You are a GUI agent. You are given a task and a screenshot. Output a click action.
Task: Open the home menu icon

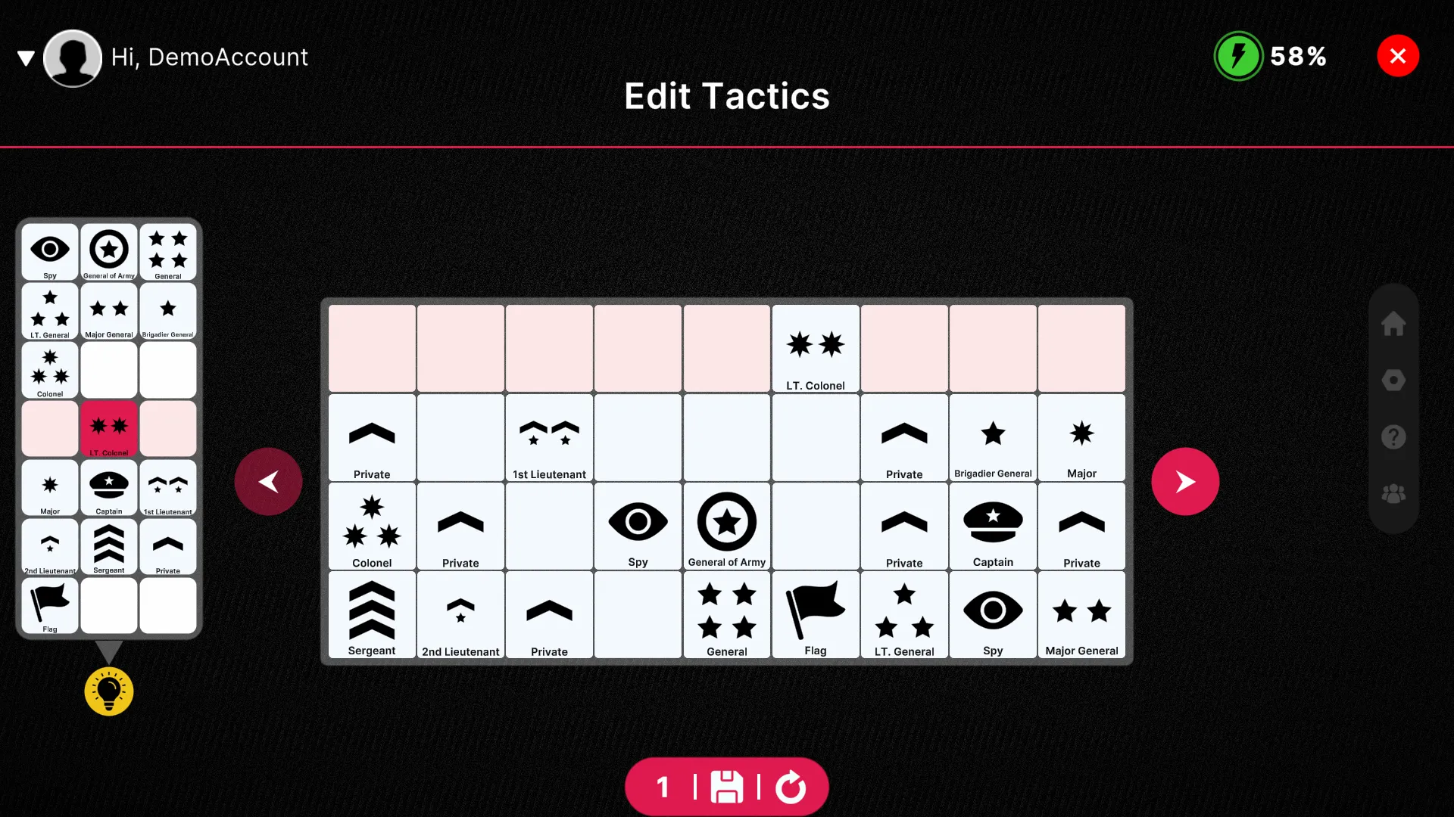pyautogui.click(x=1394, y=325)
